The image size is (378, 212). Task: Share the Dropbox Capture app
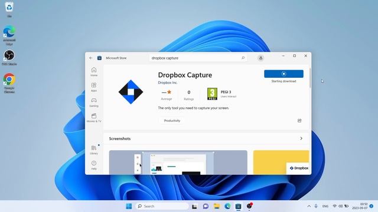pos(299,121)
